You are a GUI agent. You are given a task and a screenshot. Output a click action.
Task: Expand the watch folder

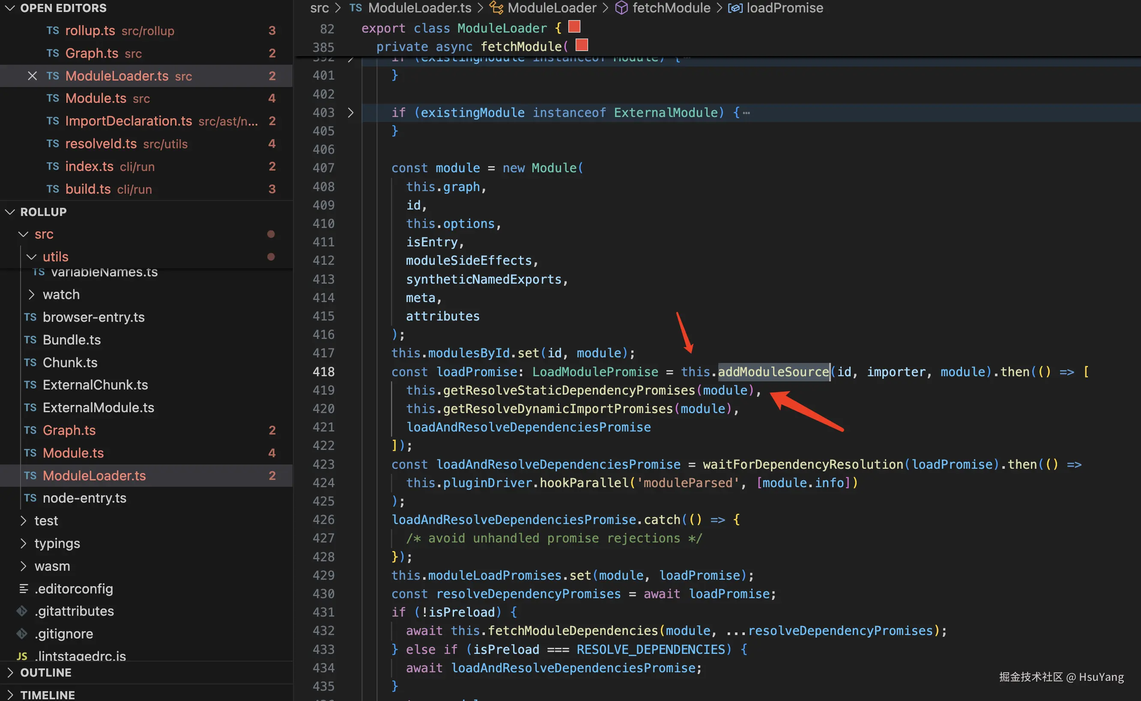pyautogui.click(x=32, y=294)
